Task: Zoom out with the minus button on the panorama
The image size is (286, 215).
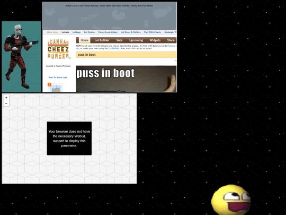Action: tap(6, 104)
